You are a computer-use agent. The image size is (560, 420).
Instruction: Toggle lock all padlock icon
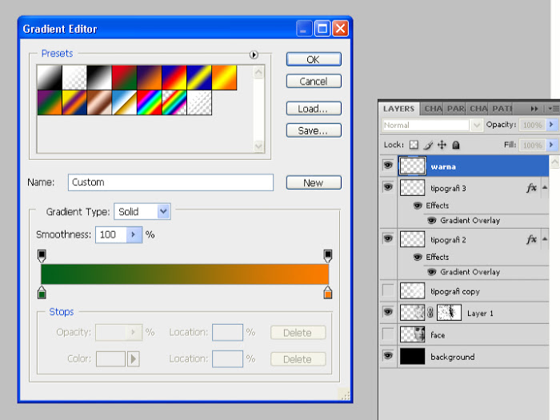pyautogui.click(x=456, y=145)
